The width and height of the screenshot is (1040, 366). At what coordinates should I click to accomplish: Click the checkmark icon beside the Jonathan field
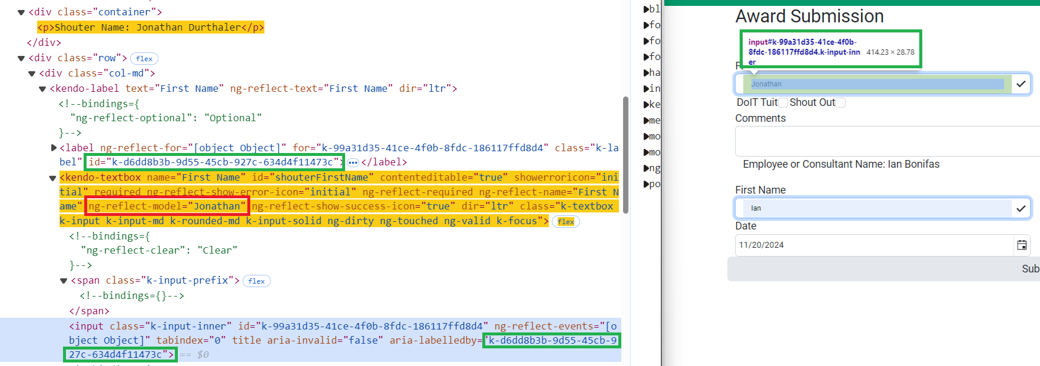(x=1021, y=84)
